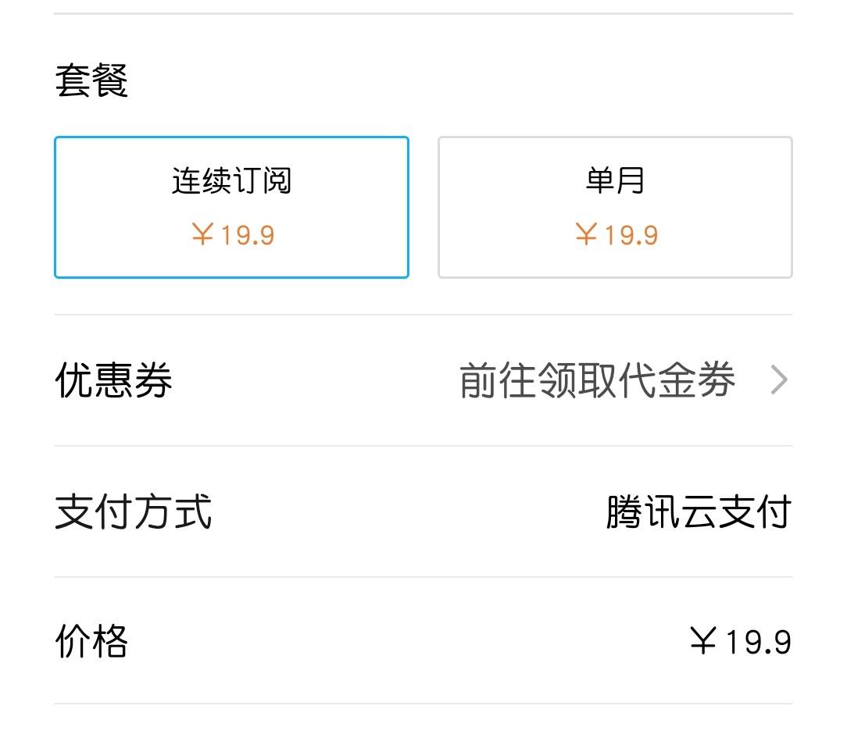Click the right-pointing arrow on the coupon row

[x=779, y=380]
